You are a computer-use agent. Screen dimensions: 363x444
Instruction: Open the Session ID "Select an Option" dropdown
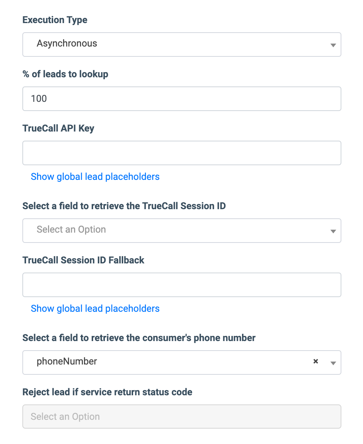click(71, 230)
